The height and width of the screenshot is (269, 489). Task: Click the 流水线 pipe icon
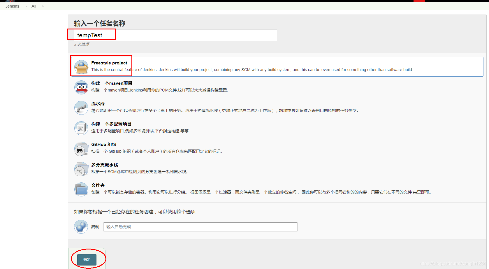[81, 108]
